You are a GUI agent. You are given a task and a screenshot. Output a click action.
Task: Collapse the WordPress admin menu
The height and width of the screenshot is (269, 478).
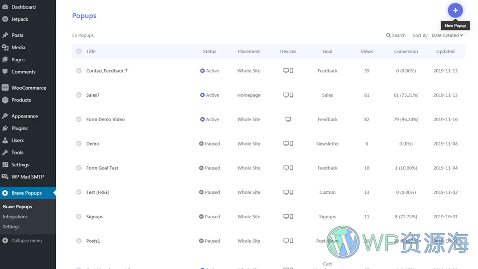point(22,241)
